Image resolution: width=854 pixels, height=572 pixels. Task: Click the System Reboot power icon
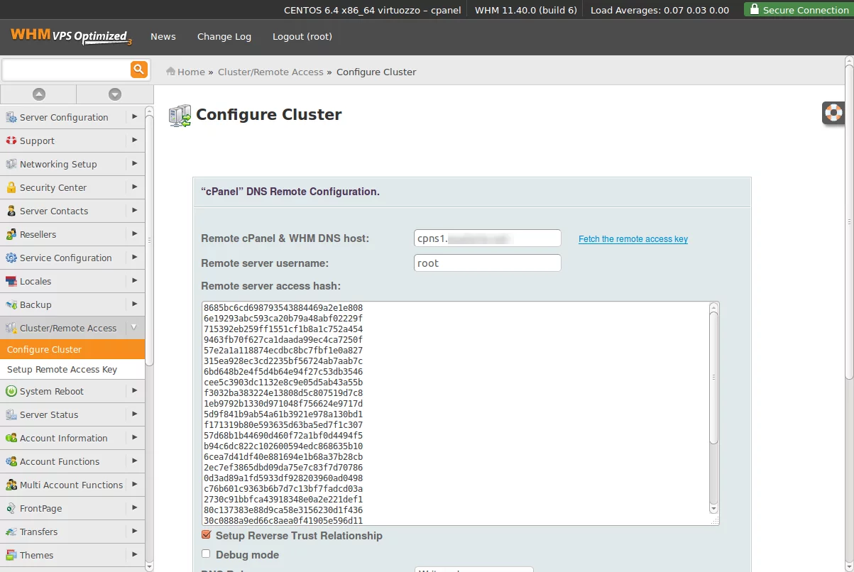pos(11,391)
